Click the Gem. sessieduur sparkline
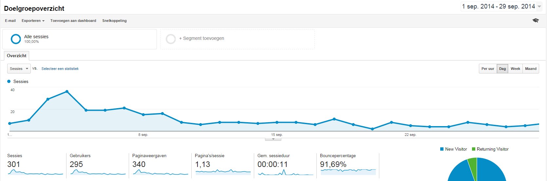 point(285,172)
